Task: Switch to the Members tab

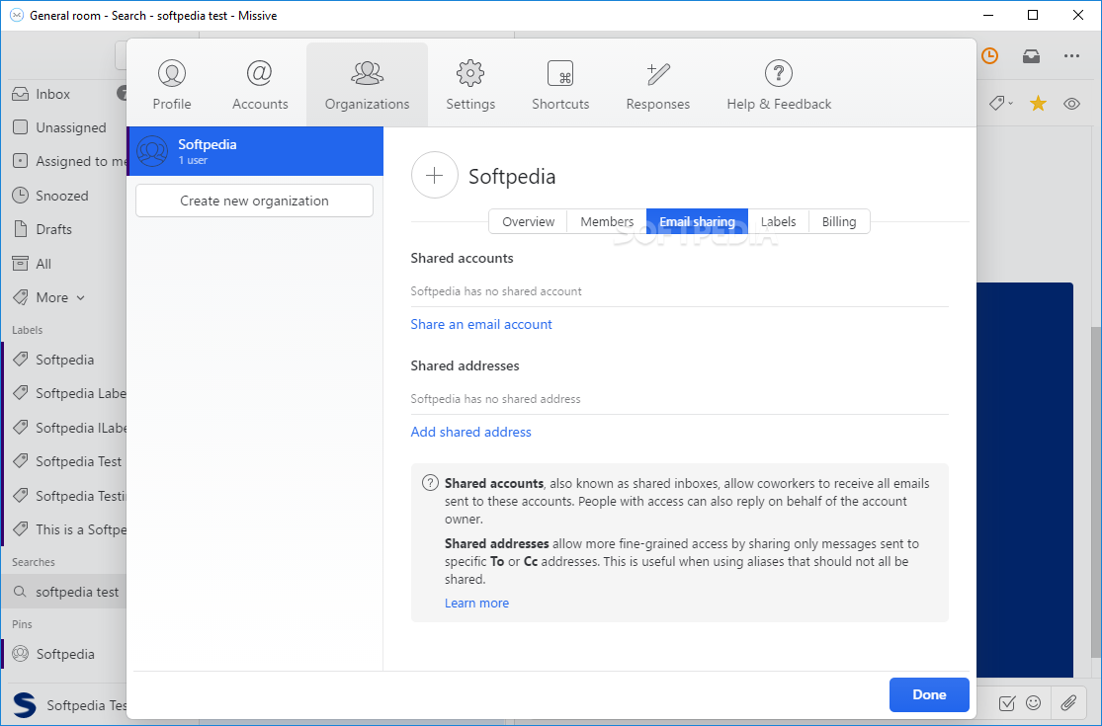Action: [607, 221]
